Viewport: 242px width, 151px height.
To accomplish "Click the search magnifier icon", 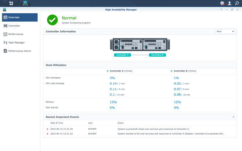I will tap(237, 3).
